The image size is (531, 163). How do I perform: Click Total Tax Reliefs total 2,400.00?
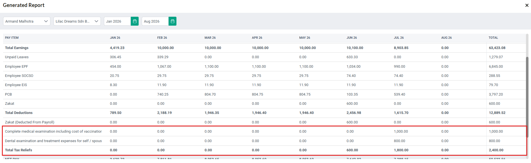(x=496, y=150)
